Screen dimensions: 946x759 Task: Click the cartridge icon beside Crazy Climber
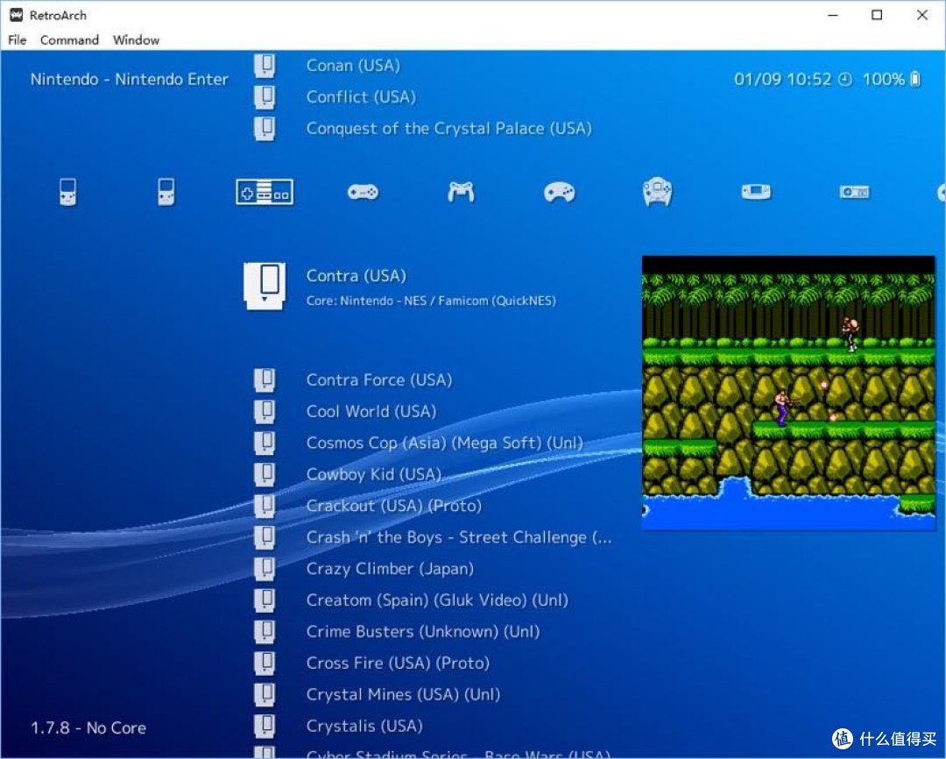(x=265, y=568)
